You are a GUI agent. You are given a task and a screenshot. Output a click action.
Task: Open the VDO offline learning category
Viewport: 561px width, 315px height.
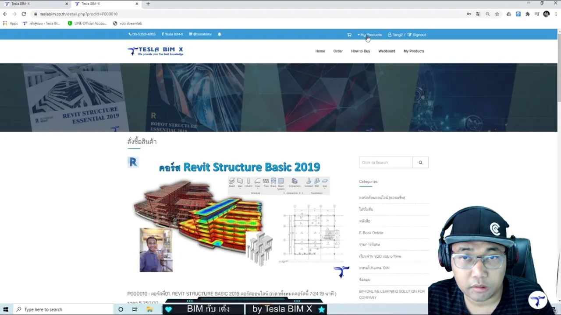pyautogui.click(x=380, y=256)
